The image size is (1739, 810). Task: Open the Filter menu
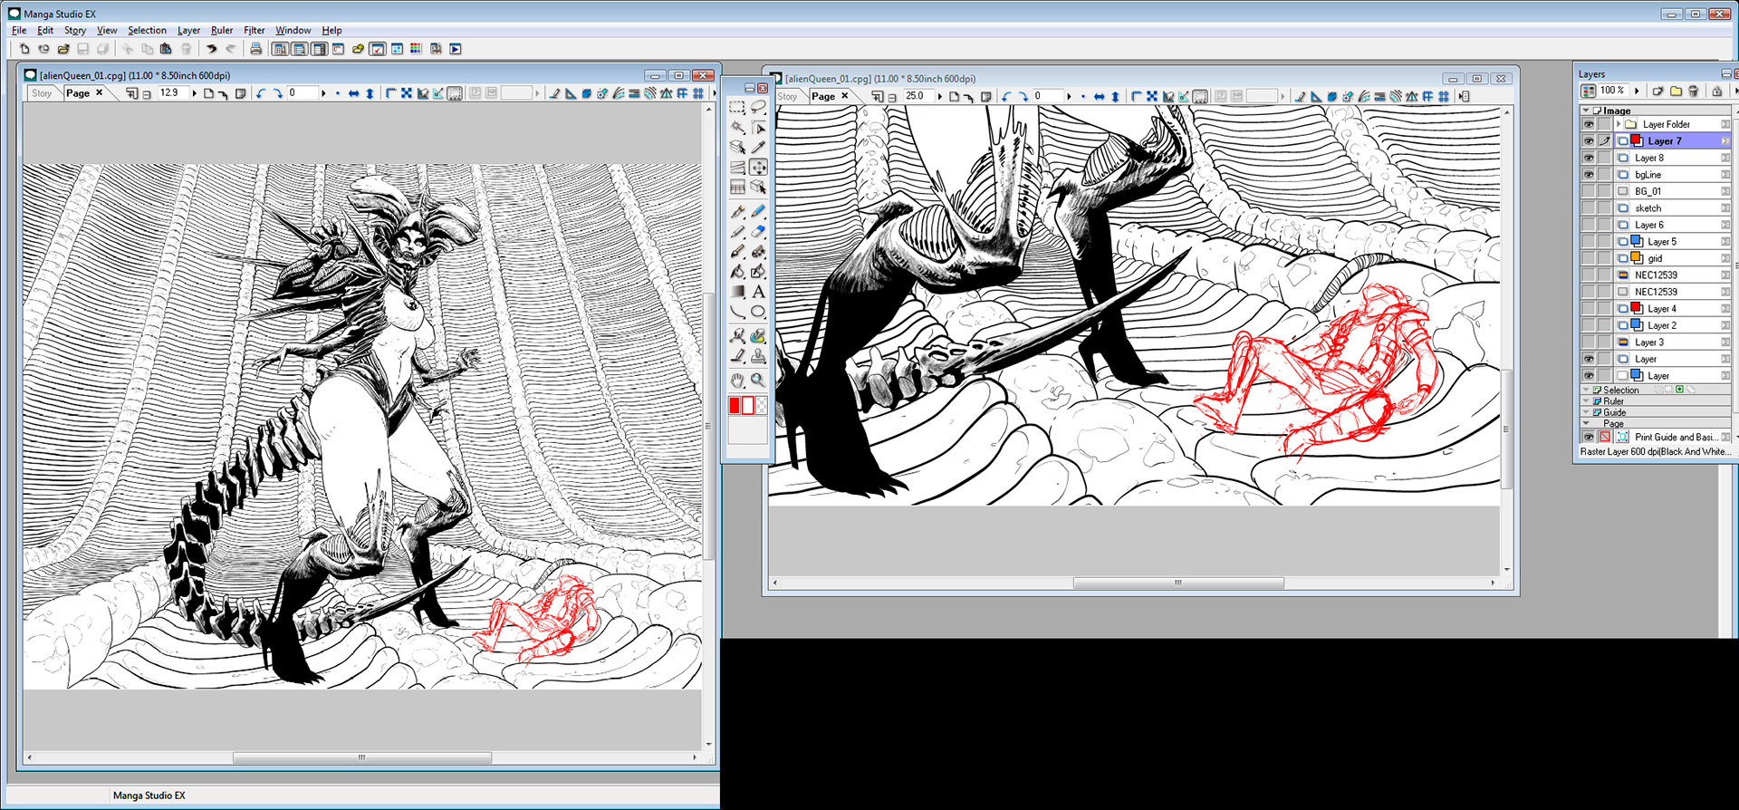[254, 30]
